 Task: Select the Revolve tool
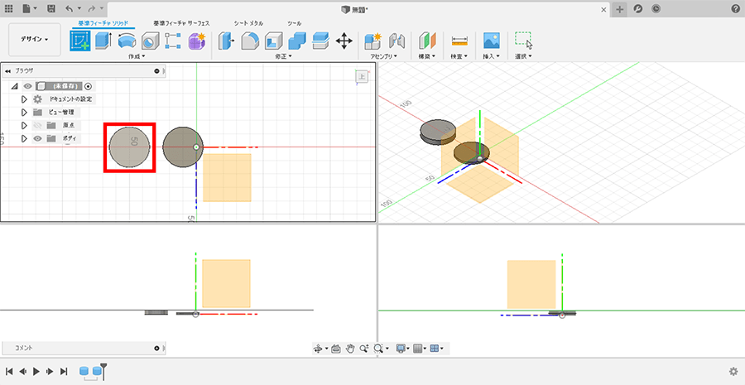coord(127,41)
